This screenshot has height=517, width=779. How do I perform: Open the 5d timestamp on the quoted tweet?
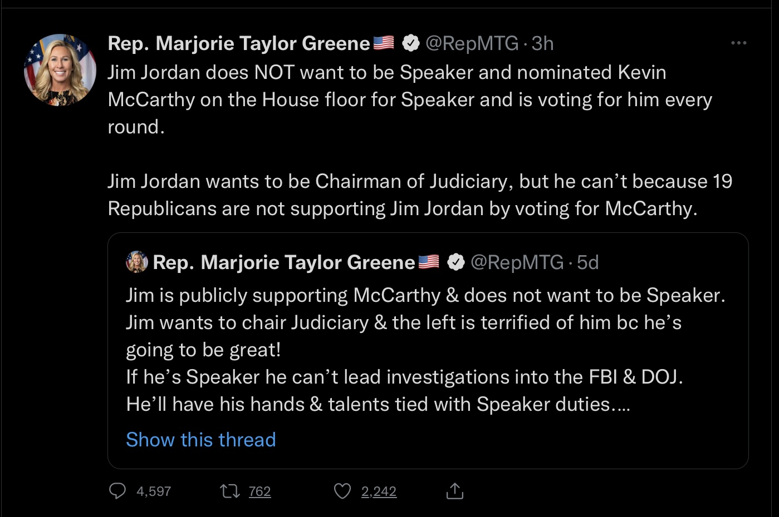tap(587, 262)
